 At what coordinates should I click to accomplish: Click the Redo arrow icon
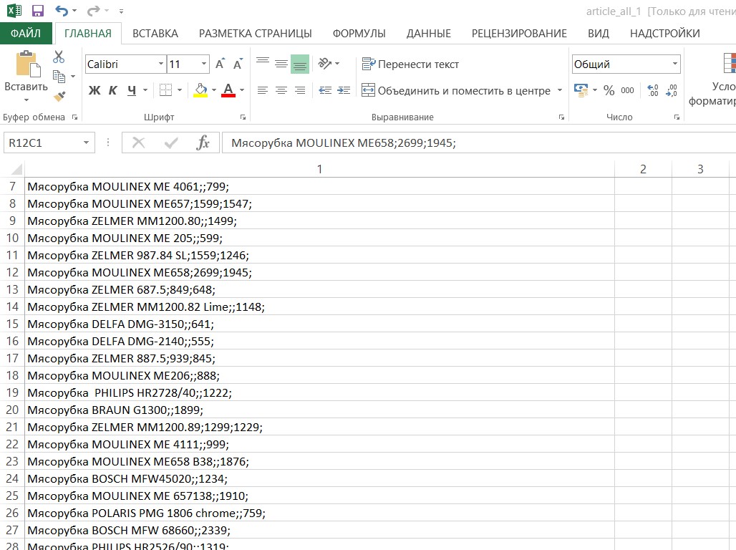[x=93, y=11]
